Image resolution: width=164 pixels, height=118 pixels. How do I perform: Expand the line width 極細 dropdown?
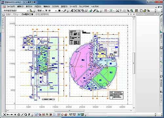pos(40,11)
